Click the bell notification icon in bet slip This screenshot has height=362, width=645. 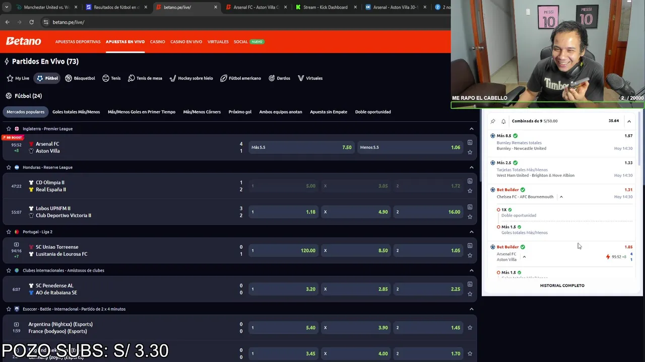(x=503, y=121)
